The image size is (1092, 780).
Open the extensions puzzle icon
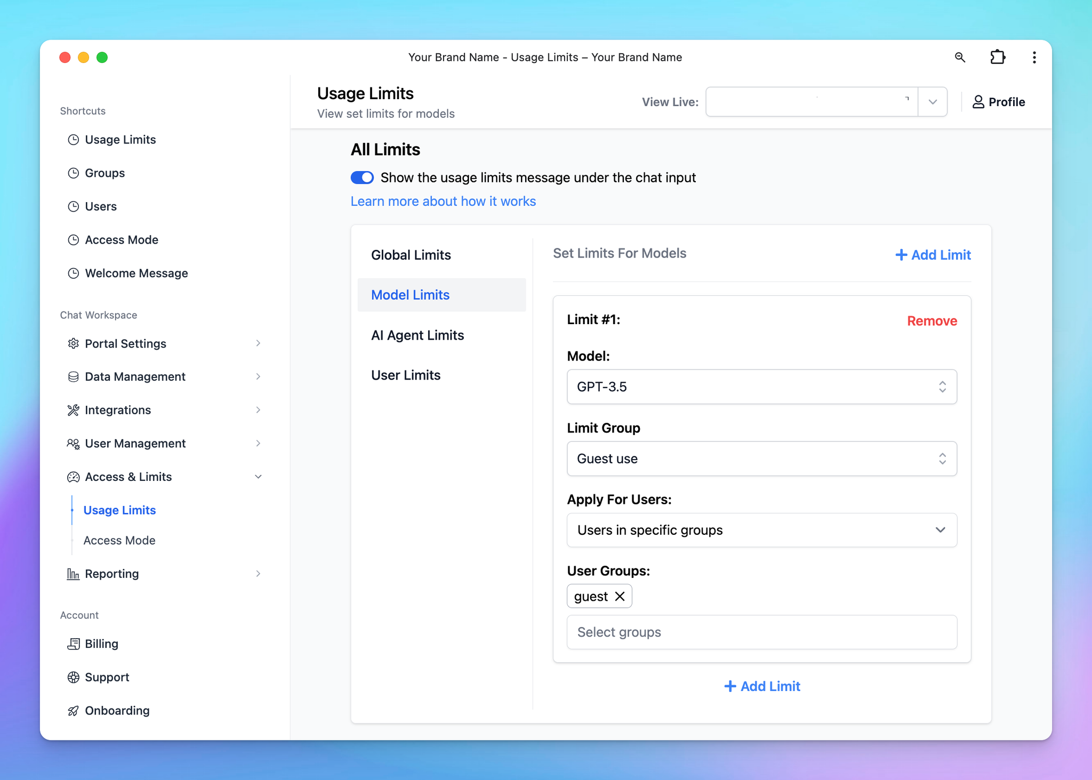(x=998, y=57)
